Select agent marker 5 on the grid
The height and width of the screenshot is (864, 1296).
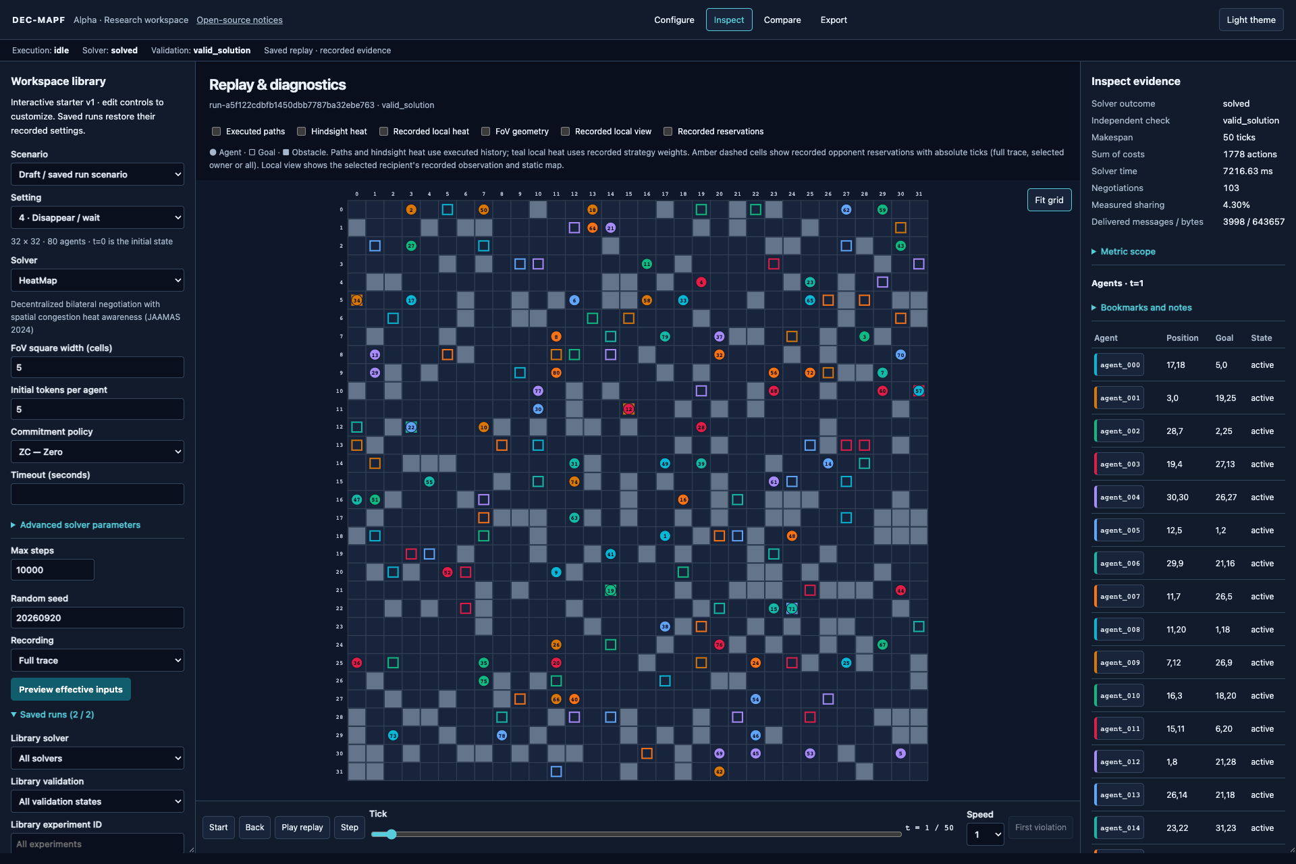900,753
